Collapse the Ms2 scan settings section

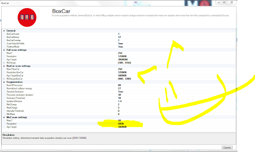(4, 117)
